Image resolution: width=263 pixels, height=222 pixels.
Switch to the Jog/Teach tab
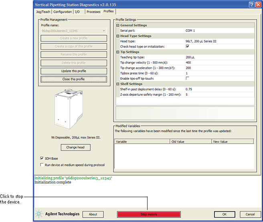[43, 12]
